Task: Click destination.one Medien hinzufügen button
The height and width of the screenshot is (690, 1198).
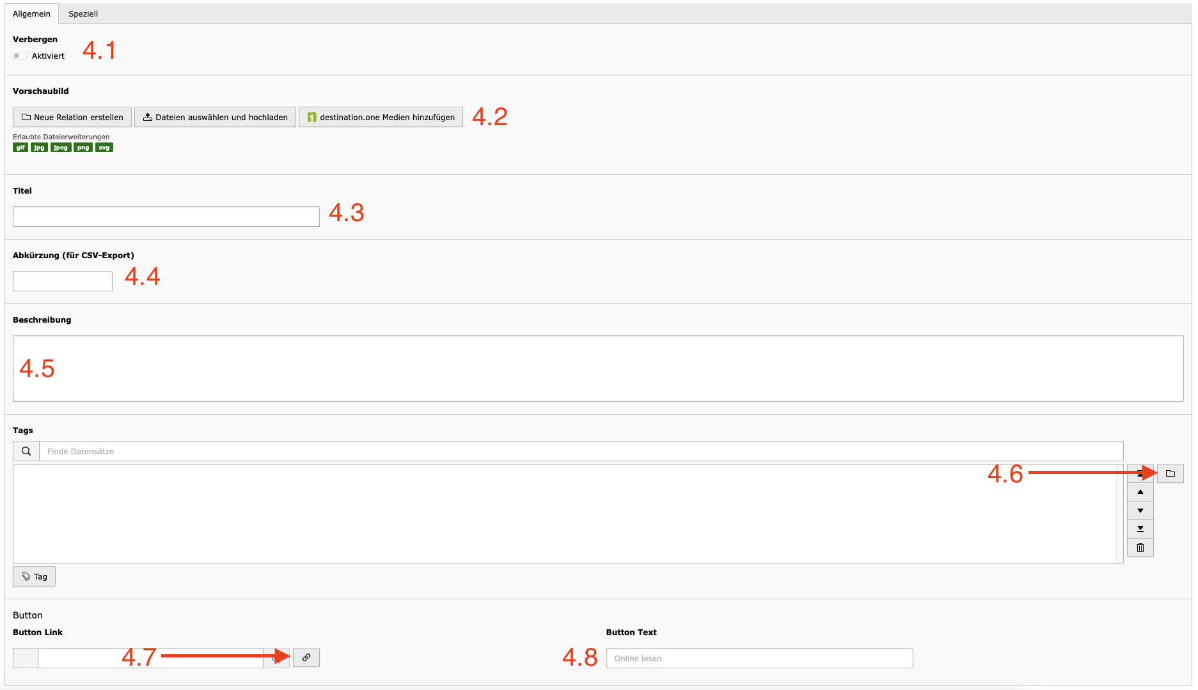Action: 381,117
